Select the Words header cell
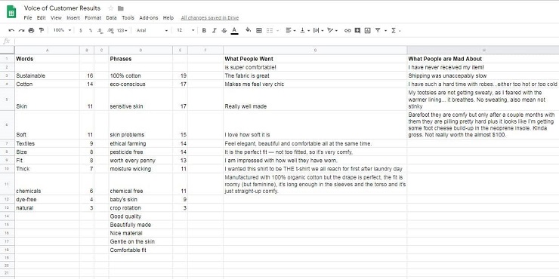Image resolution: width=559 pixels, height=279 pixels. pyautogui.click(x=47, y=59)
